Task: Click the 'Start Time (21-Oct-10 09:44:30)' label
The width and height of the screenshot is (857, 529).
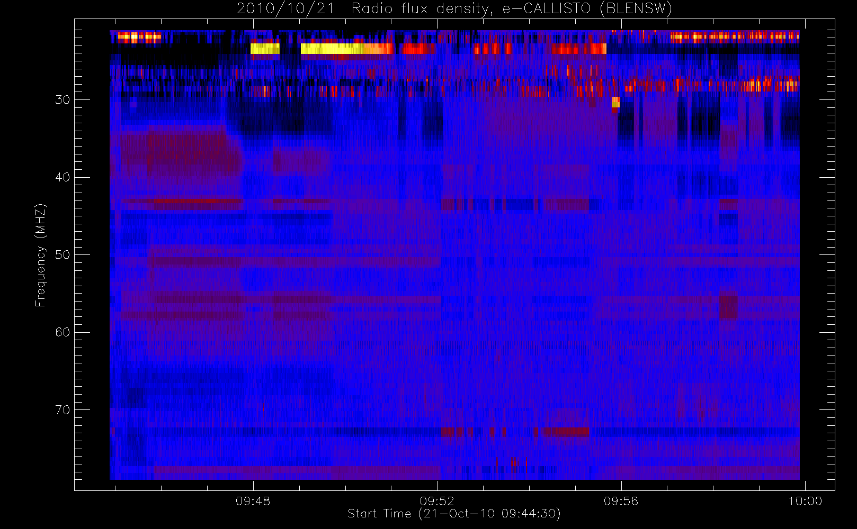Action: (454, 514)
